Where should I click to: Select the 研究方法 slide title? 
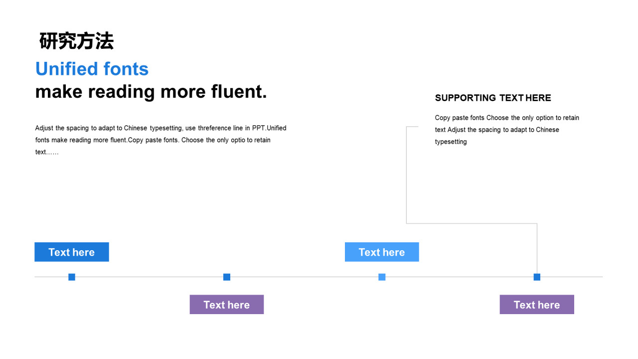pos(76,41)
